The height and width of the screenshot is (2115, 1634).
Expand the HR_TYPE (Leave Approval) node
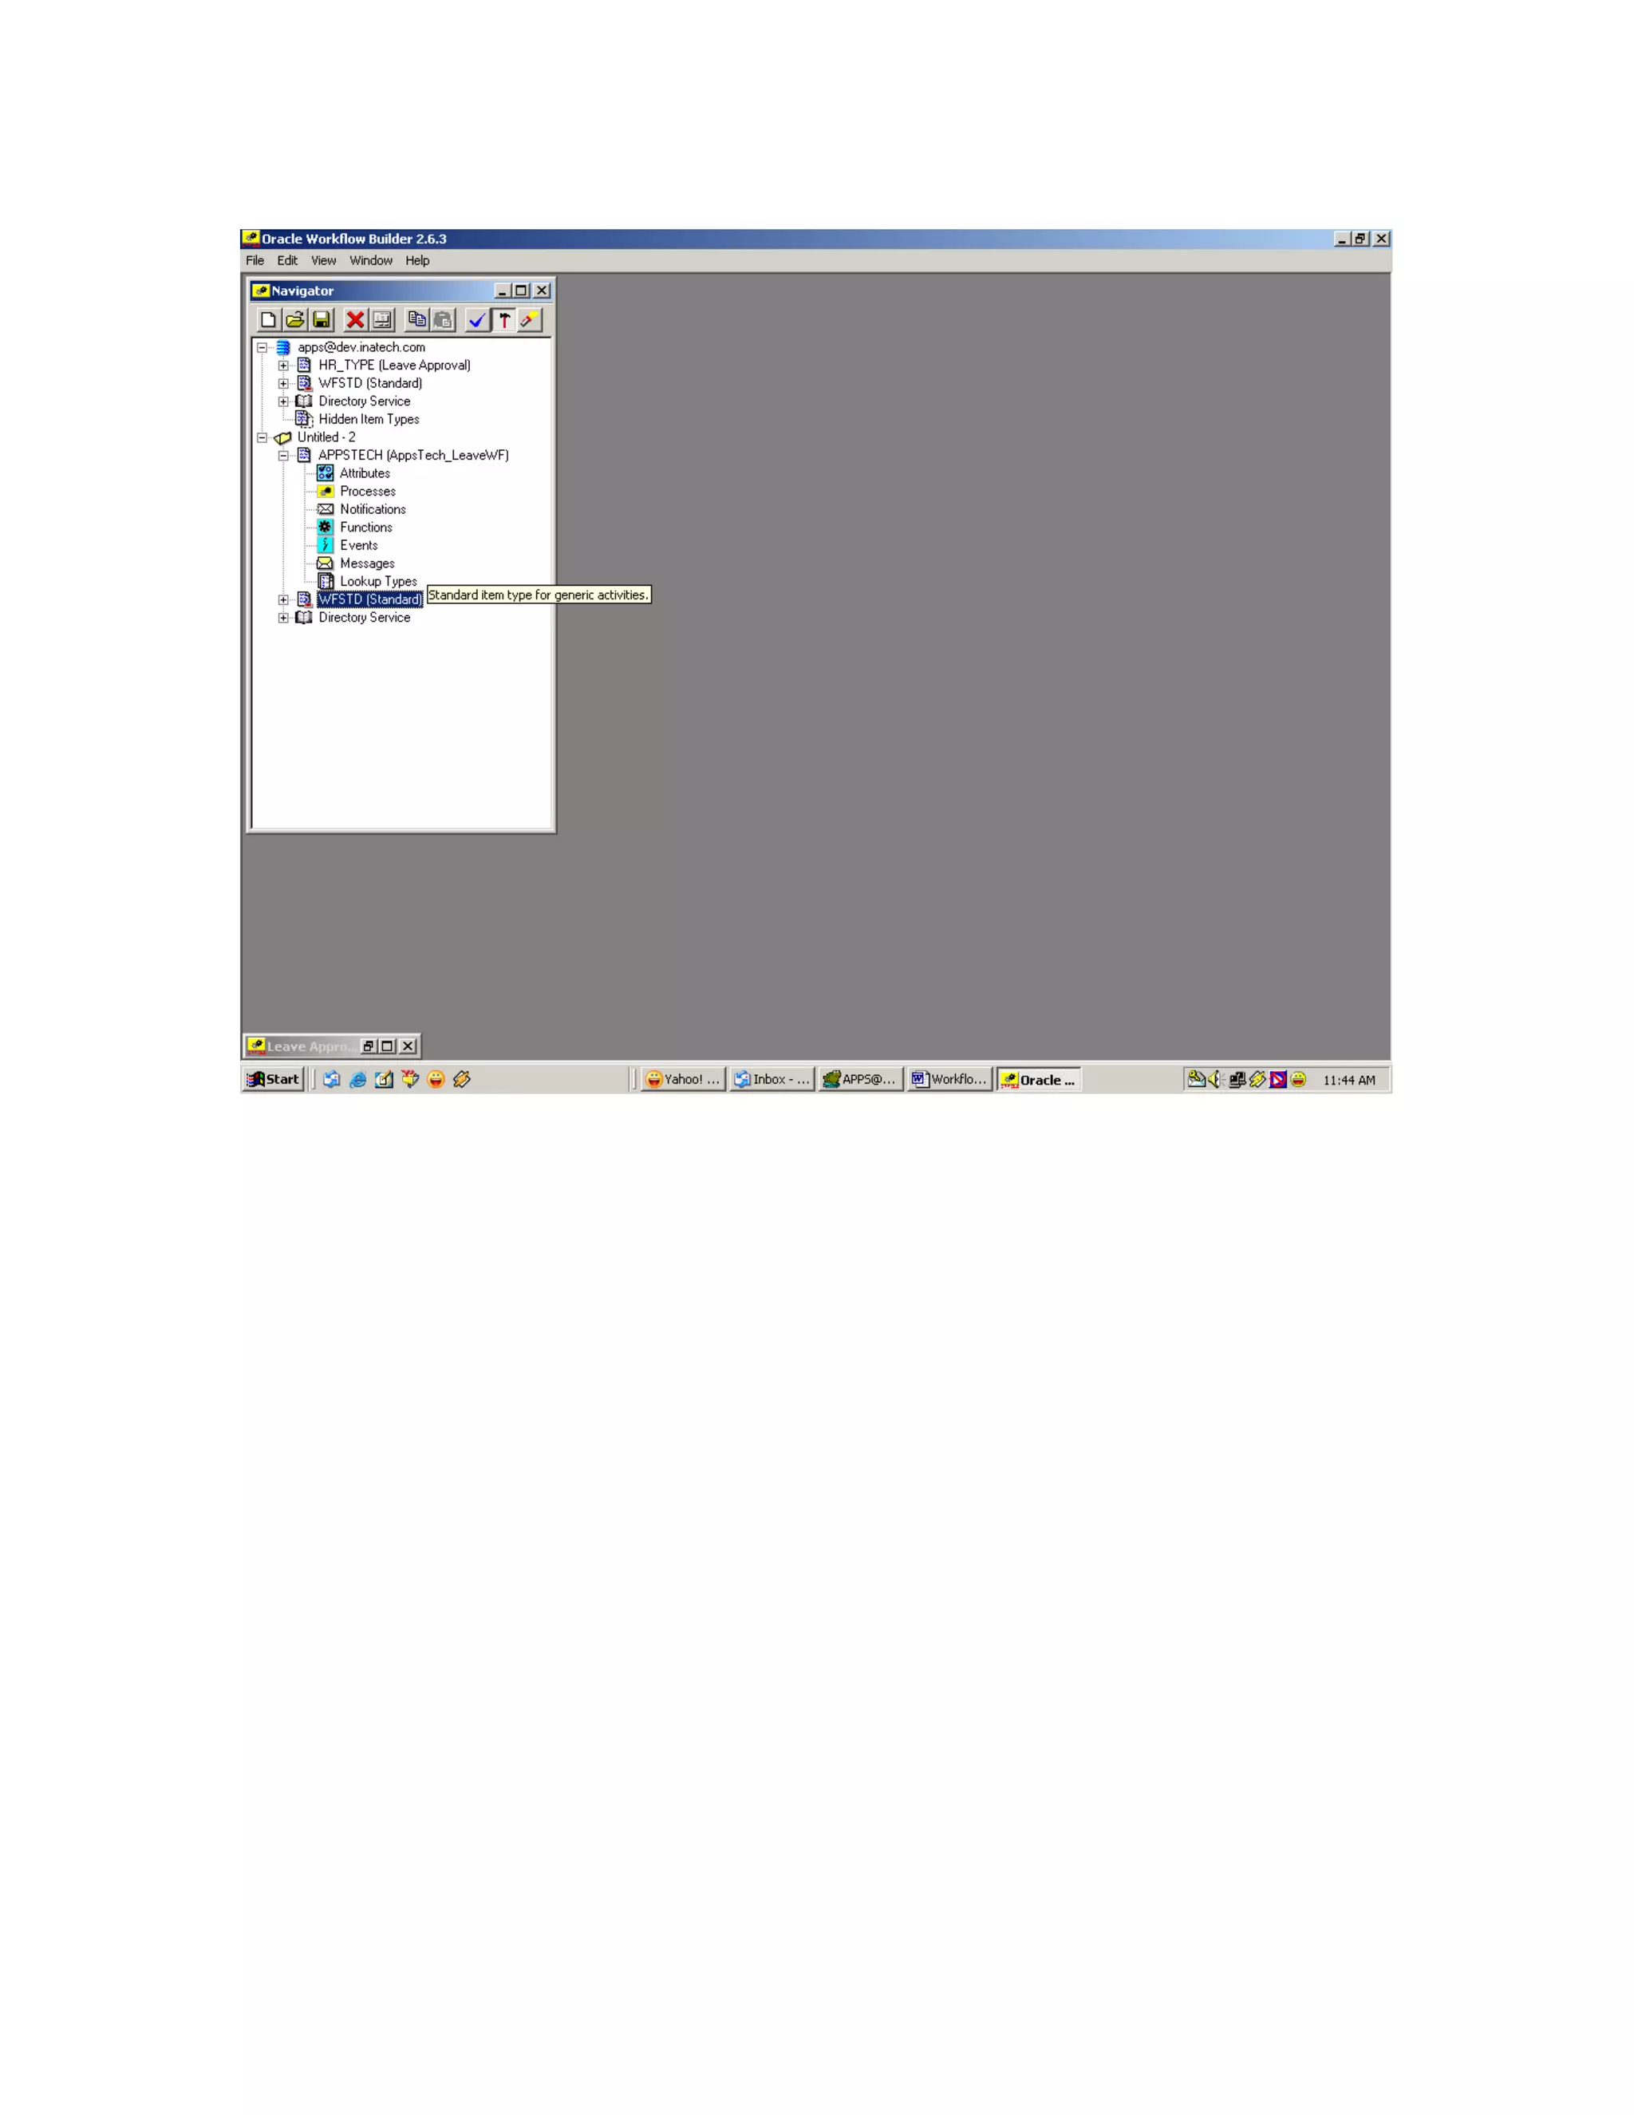pyautogui.click(x=282, y=365)
